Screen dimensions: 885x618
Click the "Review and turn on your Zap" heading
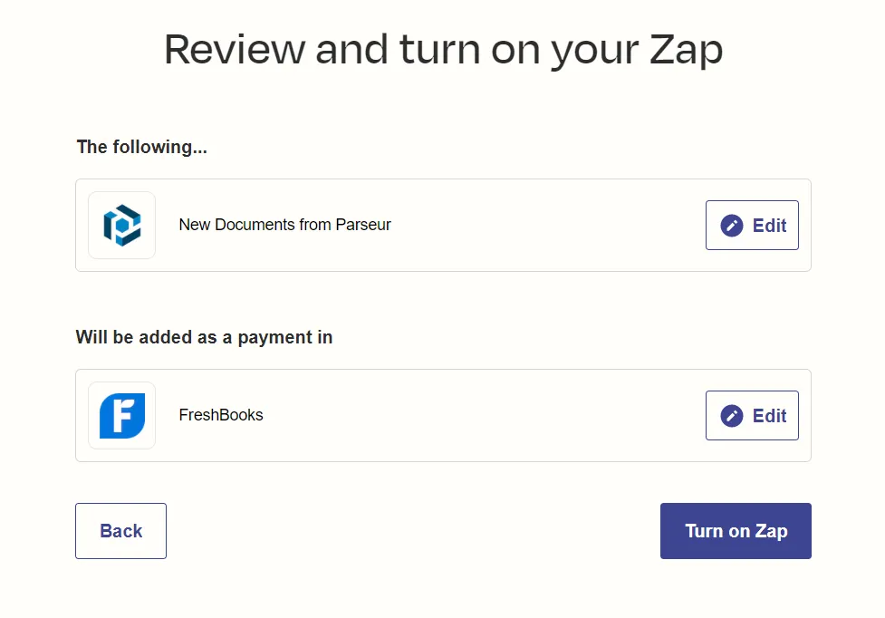point(442,49)
